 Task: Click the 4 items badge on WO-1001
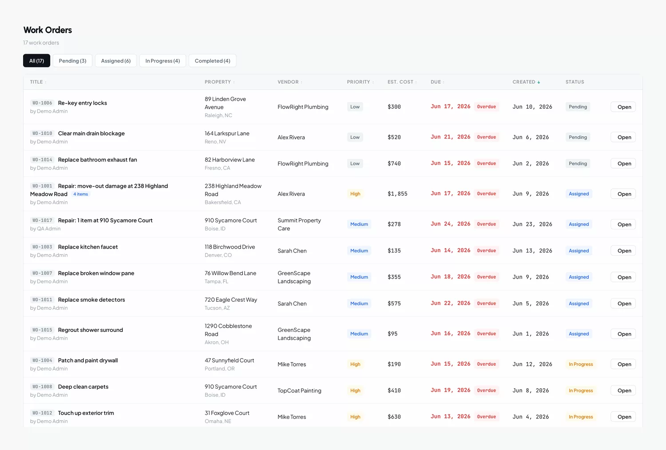coord(81,194)
